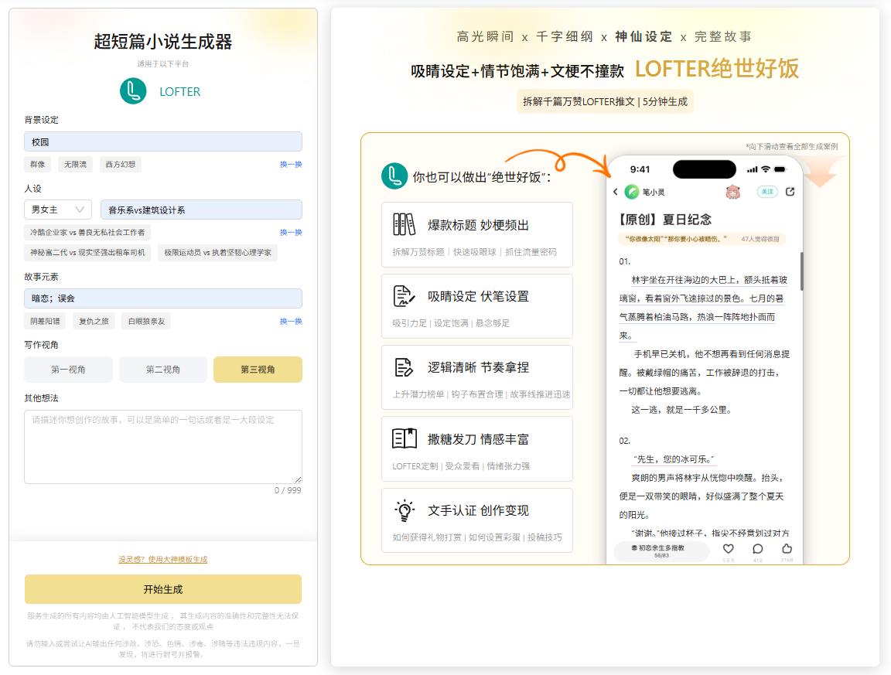Choose 极限运动员 vs 执着坚韧心理学家 tag
The height and width of the screenshot is (675, 891).
click(x=217, y=252)
